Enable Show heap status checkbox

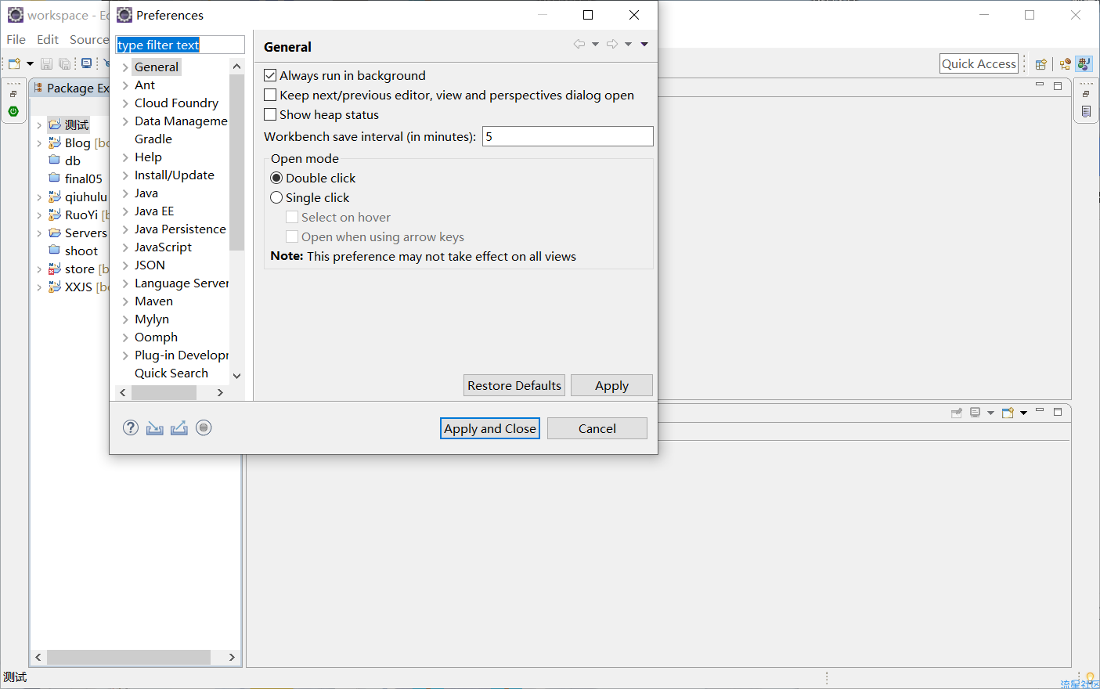pos(270,114)
